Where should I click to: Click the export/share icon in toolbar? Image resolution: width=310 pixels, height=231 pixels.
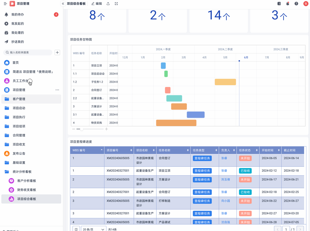pos(108,4)
